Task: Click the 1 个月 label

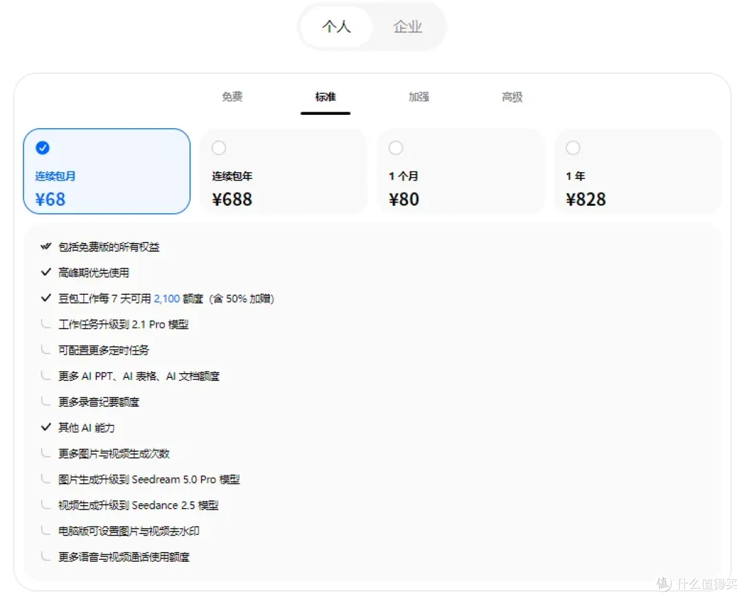Action: [403, 176]
